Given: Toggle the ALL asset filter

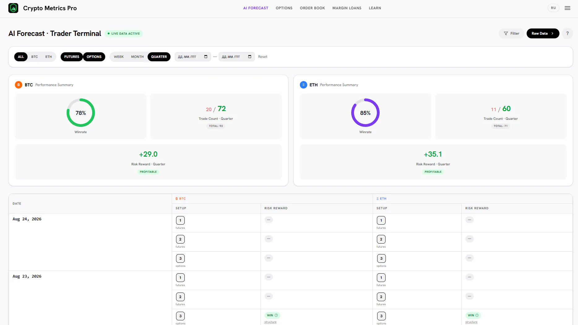Looking at the screenshot, I should (x=21, y=57).
